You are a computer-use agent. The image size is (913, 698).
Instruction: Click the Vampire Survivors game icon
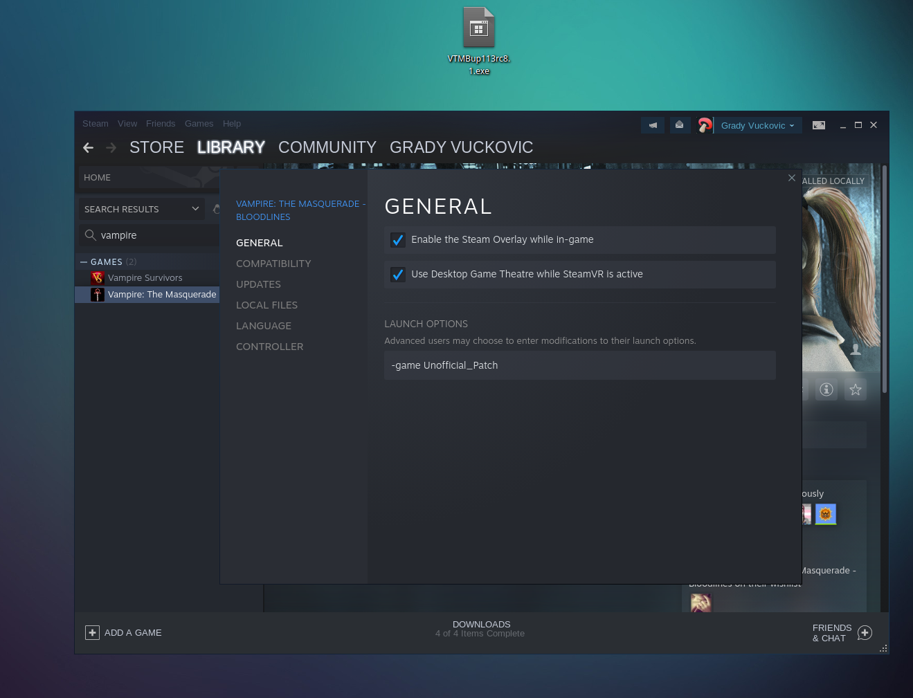pyautogui.click(x=98, y=277)
